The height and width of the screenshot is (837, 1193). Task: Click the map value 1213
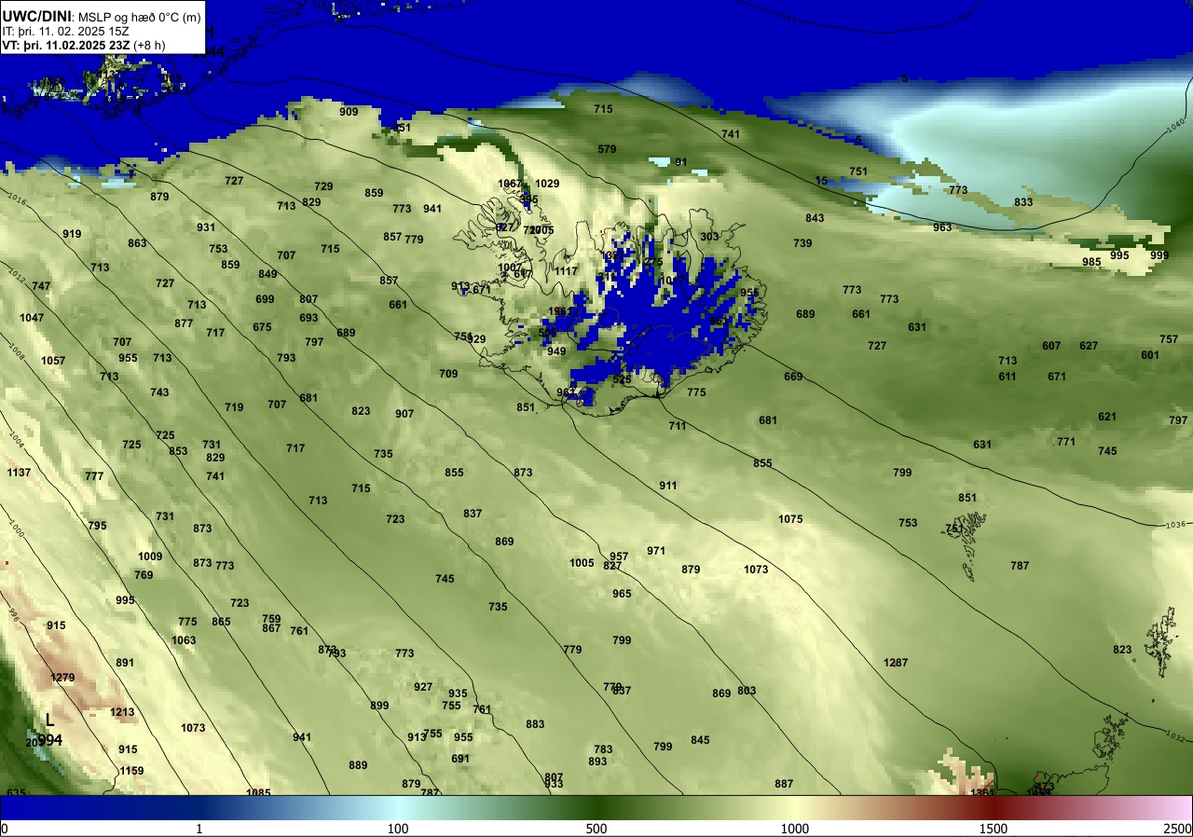[122, 713]
